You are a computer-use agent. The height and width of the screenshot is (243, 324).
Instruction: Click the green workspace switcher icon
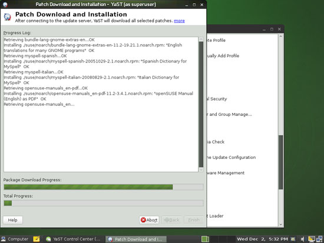point(205,239)
